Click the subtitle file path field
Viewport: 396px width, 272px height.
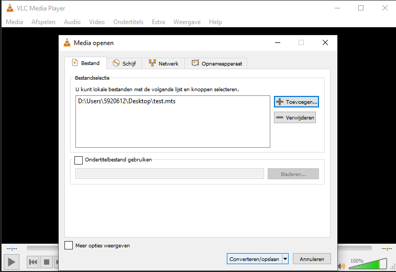coord(170,173)
